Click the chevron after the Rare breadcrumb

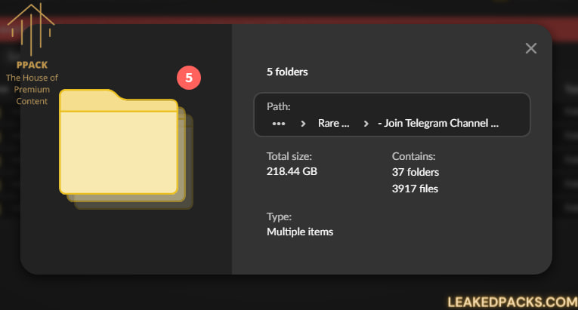366,123
